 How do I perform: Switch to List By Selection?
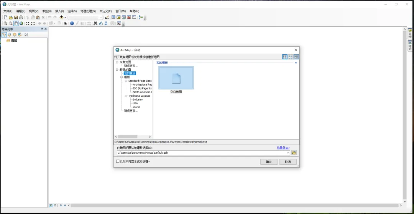pos(20,35)
